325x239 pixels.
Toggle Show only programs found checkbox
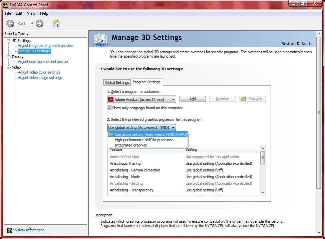tap(109, 108)
